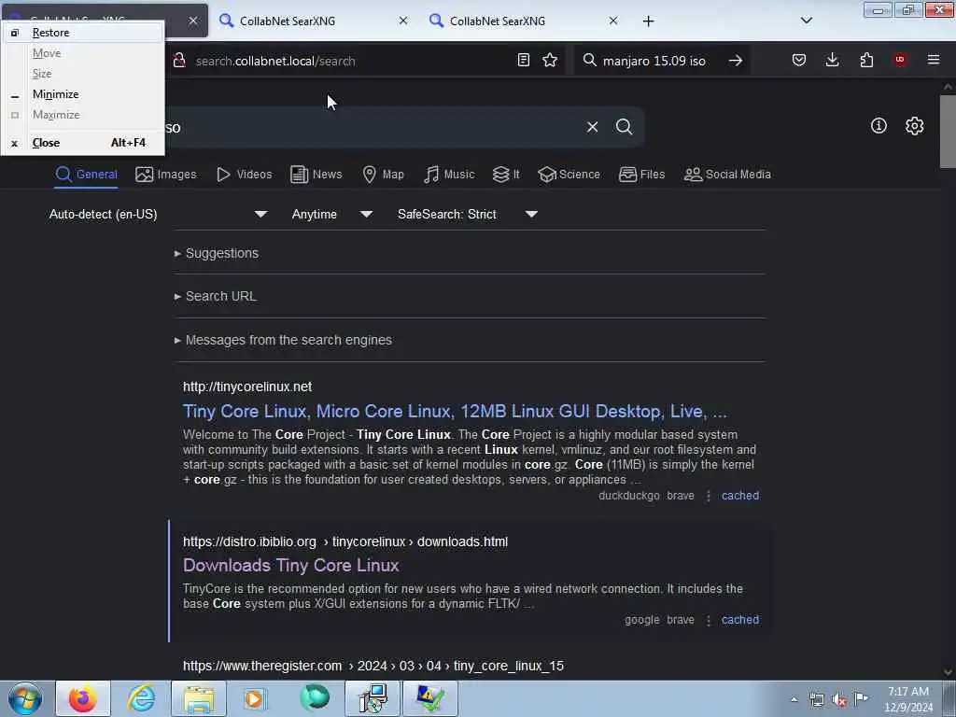Select the Videos search category
The height and width of the screenshot is (717, 956).
coord(244,175)
